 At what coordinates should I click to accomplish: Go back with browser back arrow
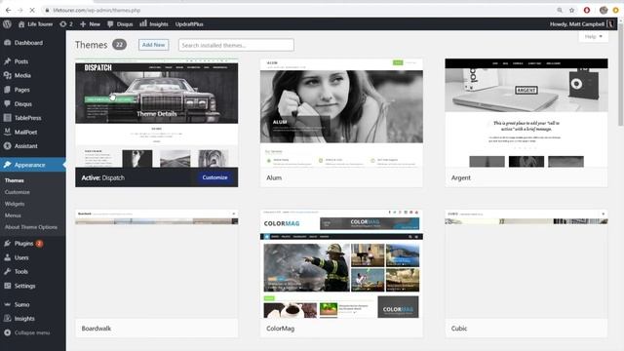[x=8, y=10]
